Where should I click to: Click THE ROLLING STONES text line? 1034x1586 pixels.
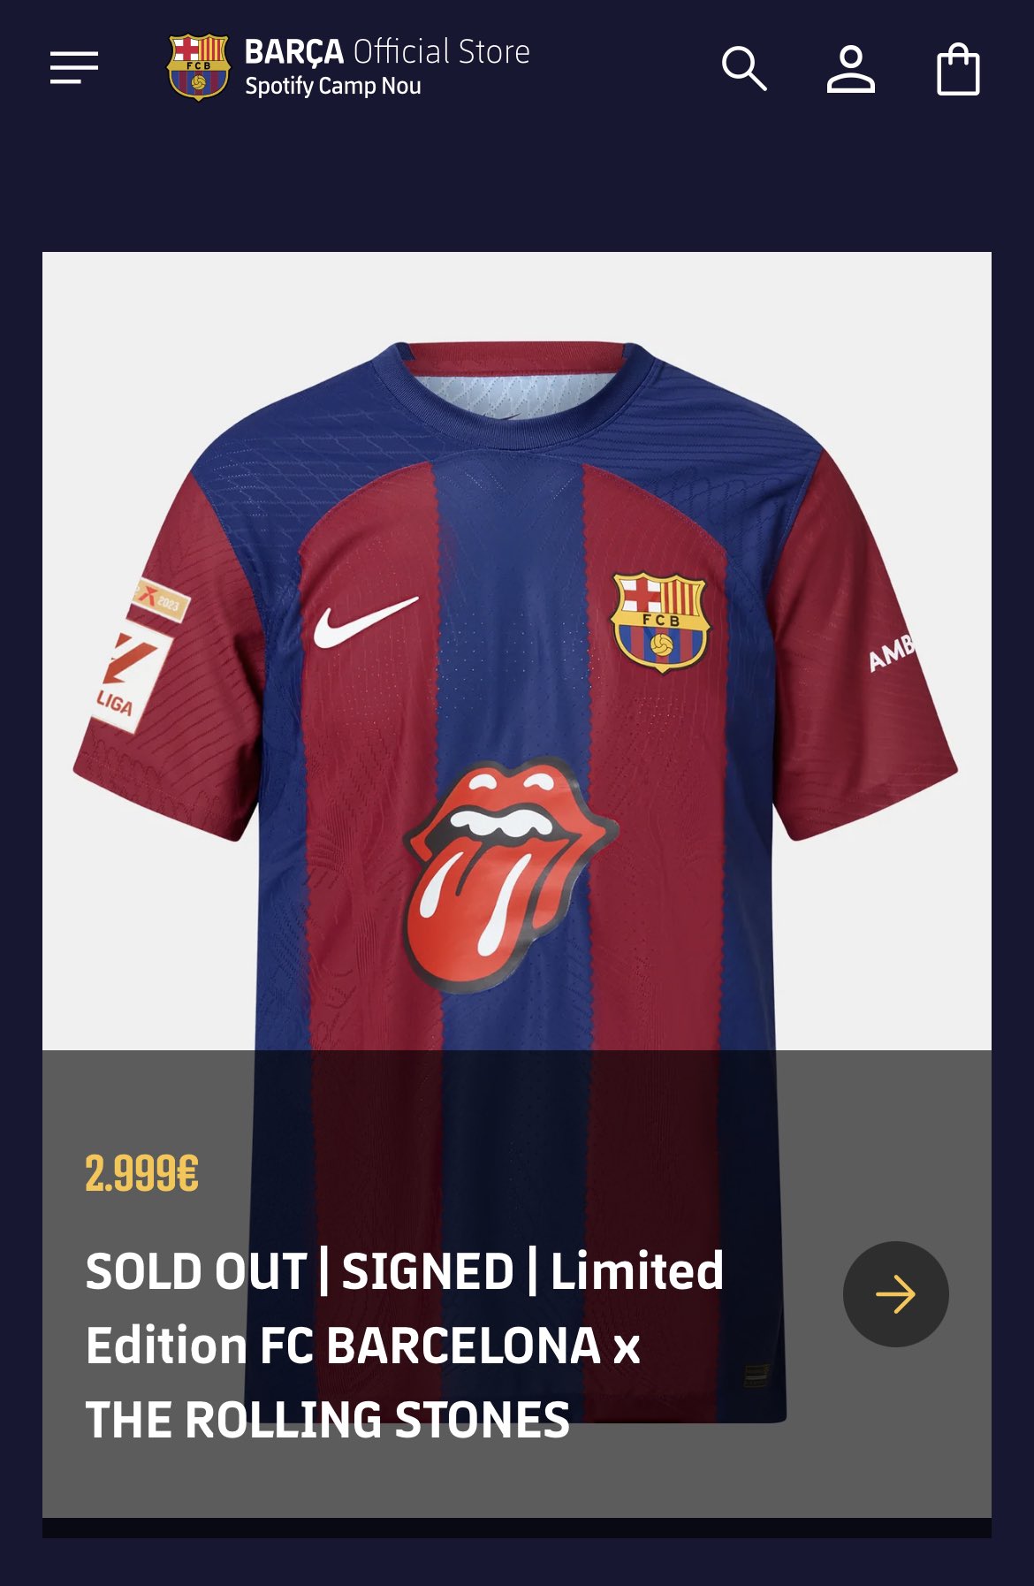[328, 1420]
